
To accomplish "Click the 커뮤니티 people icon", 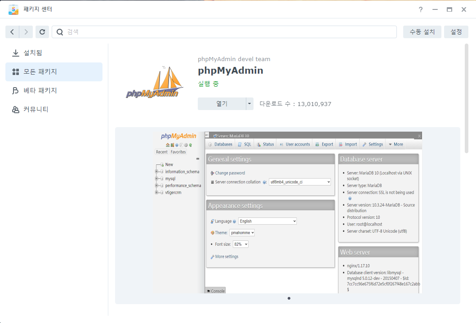I will click(x=15, y=110).
